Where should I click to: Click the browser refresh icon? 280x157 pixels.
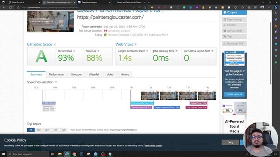pos(10,7)
